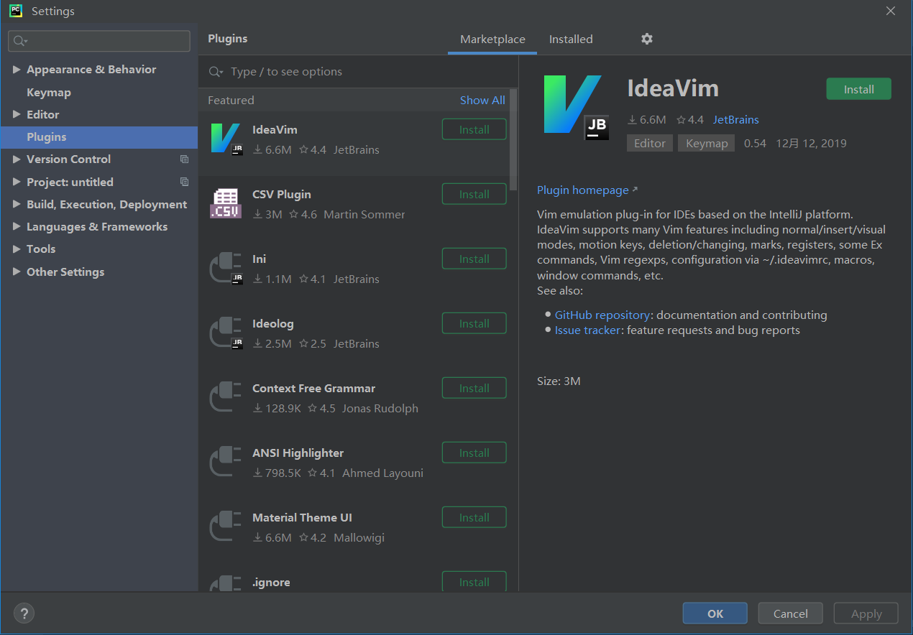
Task: Install the CSV Plugin
Action: [x=474, y=194]
